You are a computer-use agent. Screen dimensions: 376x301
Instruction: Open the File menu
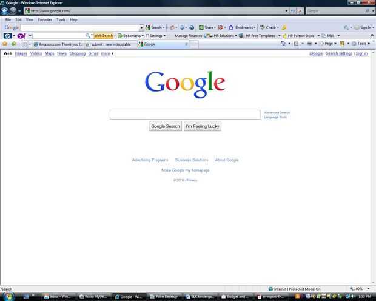[x=8, y=19]
